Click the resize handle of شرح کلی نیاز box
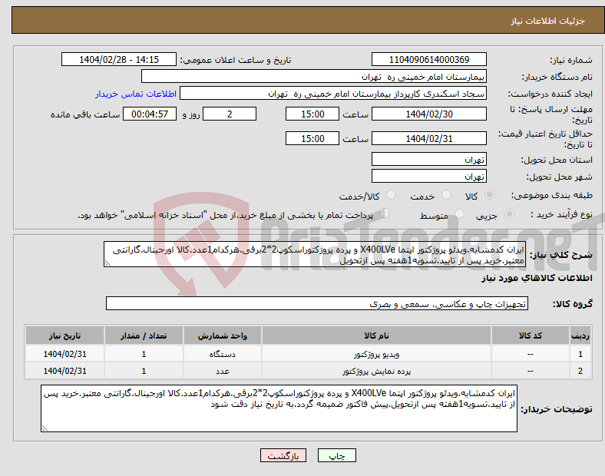The image size is (605, 476). click(107, 263)
